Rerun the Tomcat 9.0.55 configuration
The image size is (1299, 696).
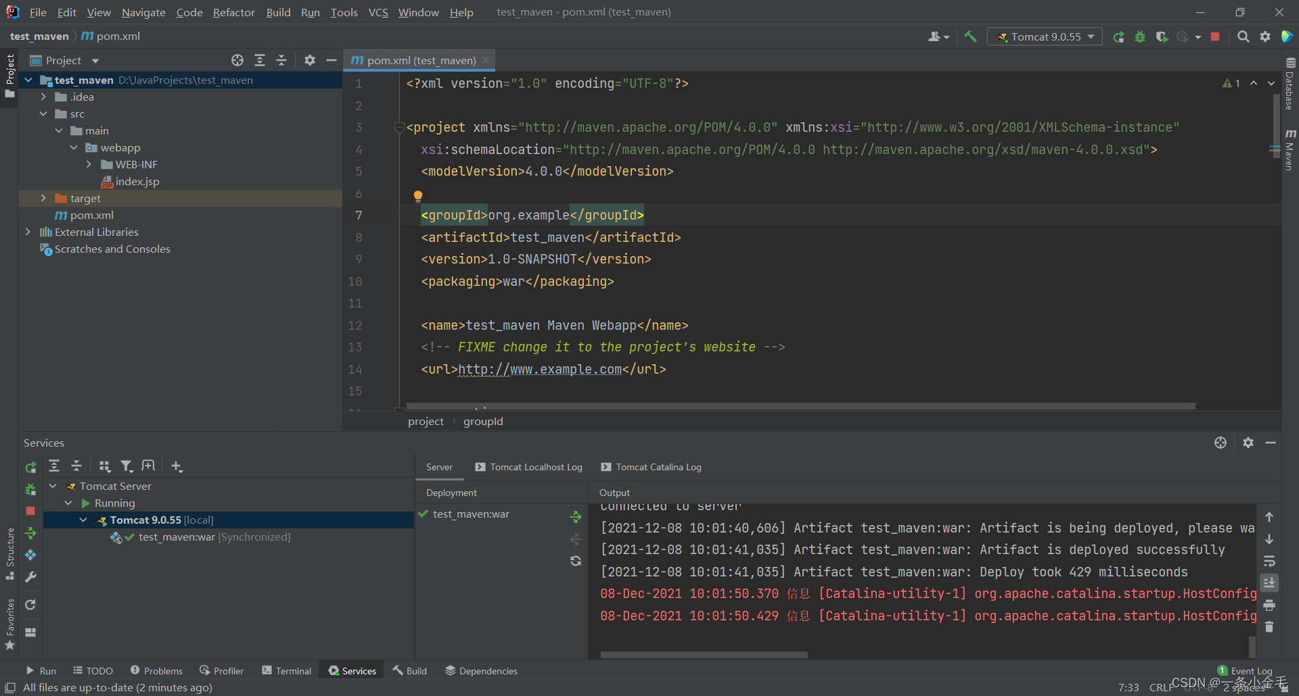point(1119,36)
